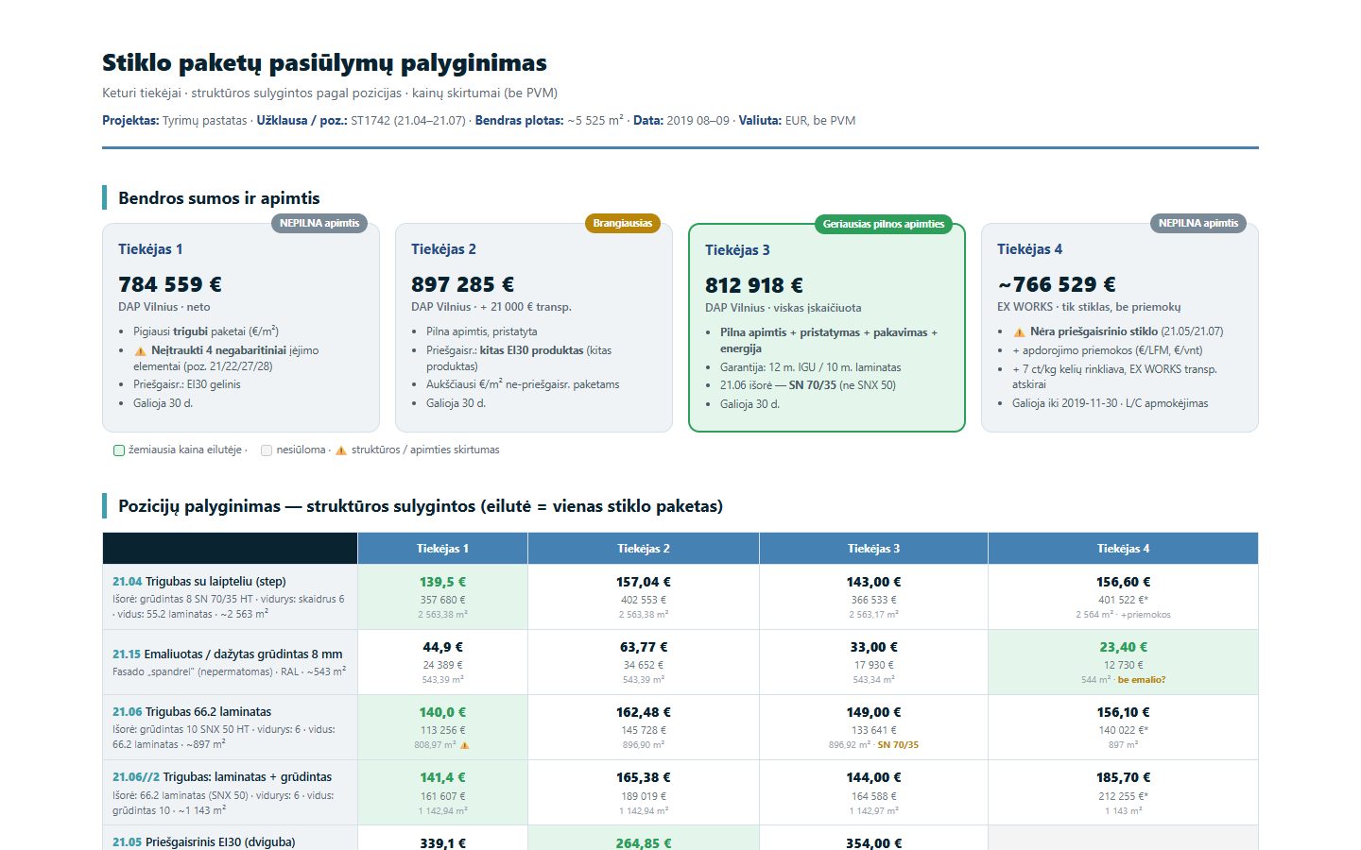Screen dimensions: 1361x850
Task: Click the gray legend box 'nesiūloma'
Action: [267, 450]
